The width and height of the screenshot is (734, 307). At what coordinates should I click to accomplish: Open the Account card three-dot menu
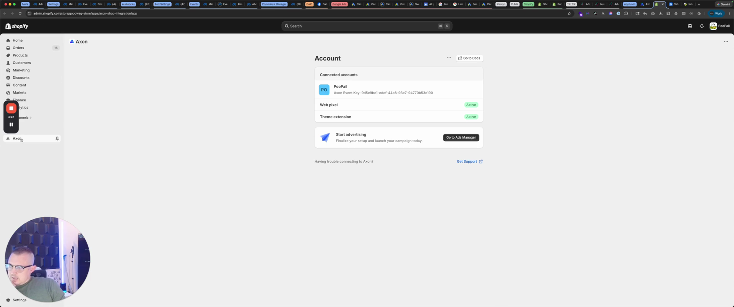(x=449, y=58)
